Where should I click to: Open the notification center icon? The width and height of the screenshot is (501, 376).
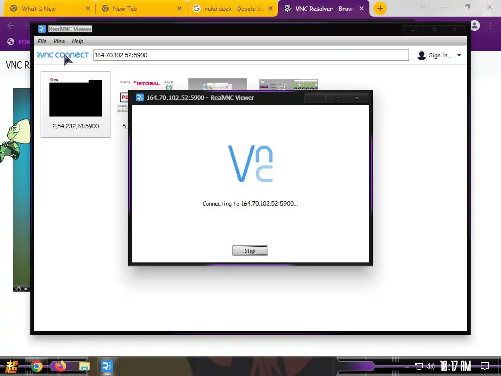pos(485,366)
